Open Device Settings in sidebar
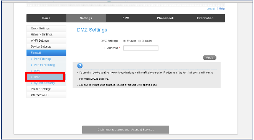This screenshot has height=140, width=254. tap(46, 47)
